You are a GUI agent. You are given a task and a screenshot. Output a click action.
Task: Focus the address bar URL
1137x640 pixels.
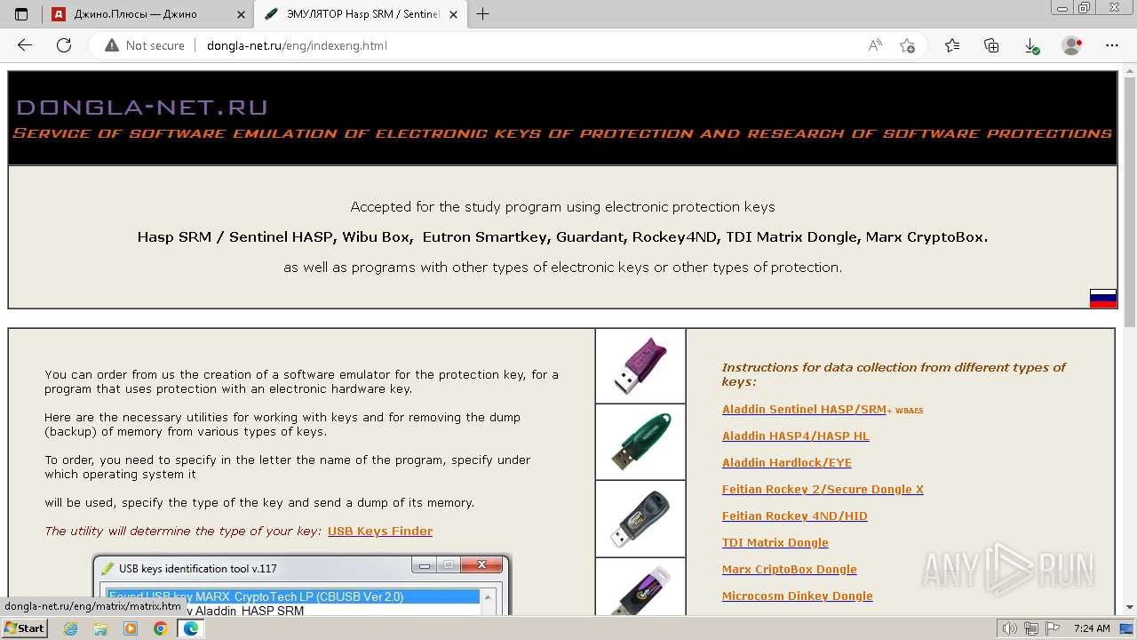pos(297,45)
